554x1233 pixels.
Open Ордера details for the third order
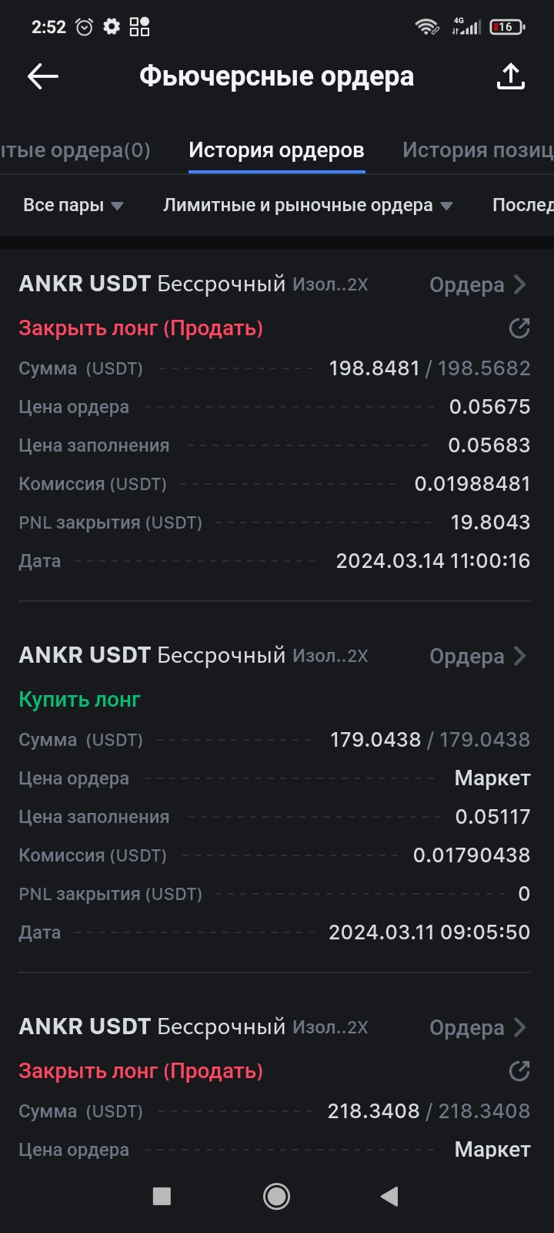pyautogui.click(x=478, y=1028)
